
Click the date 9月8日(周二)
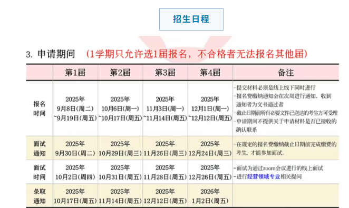[x=75, y=108]
